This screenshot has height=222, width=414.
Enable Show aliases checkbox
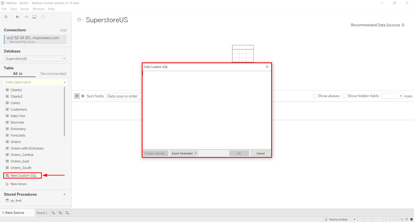[x=315, y=96]
